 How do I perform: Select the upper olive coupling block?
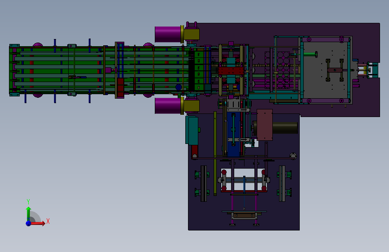[x=192, y=34]
